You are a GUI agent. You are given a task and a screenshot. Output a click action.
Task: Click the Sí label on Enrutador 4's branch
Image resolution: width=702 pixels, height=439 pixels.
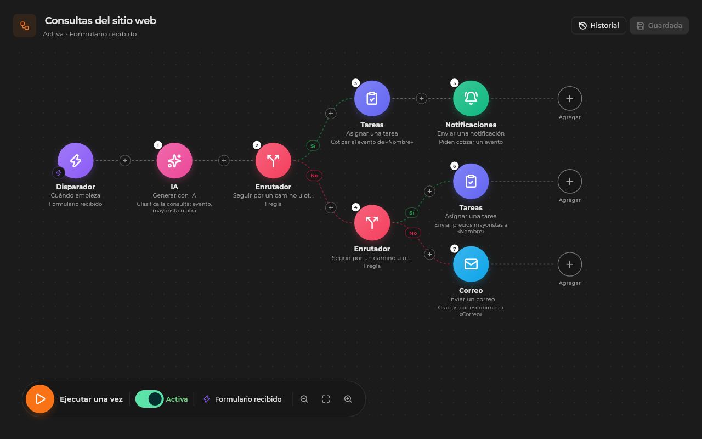[x=412, y=212]
